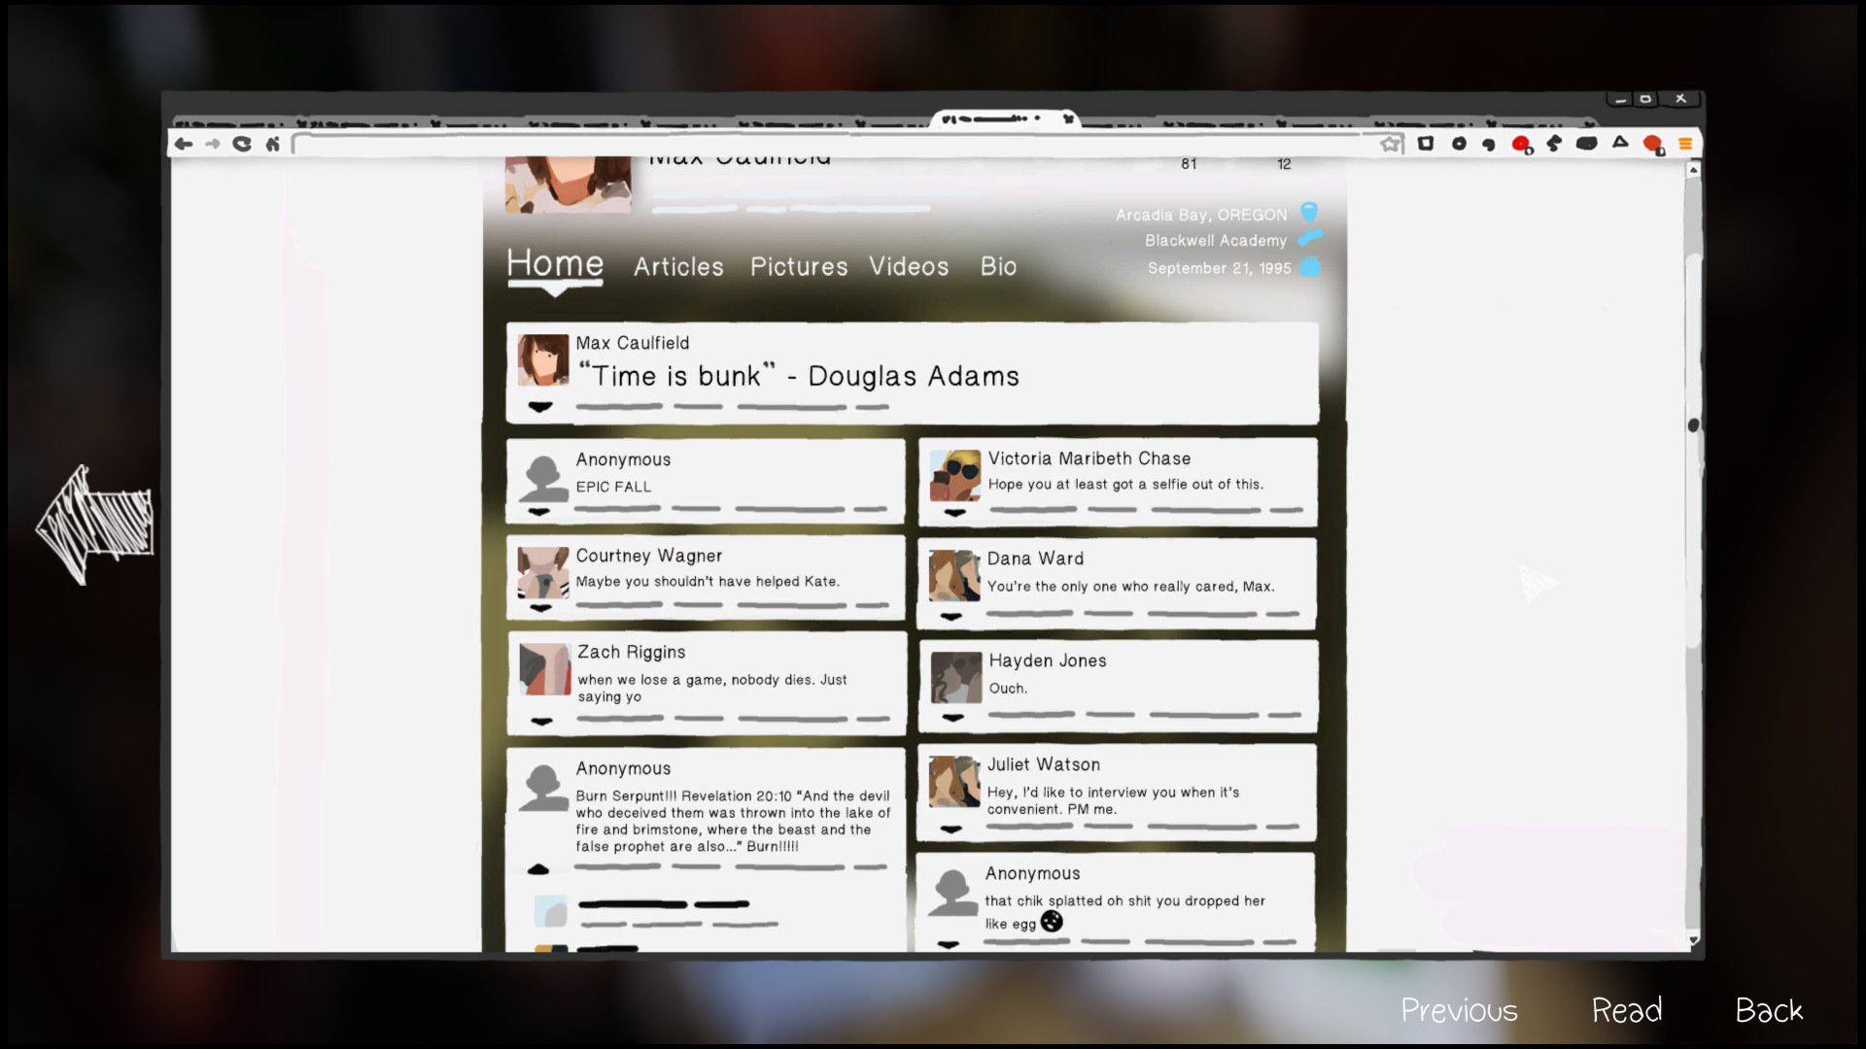Click the Read button
Viewport: 1866px width, 1049px height.
(x=1627, y=1010)
